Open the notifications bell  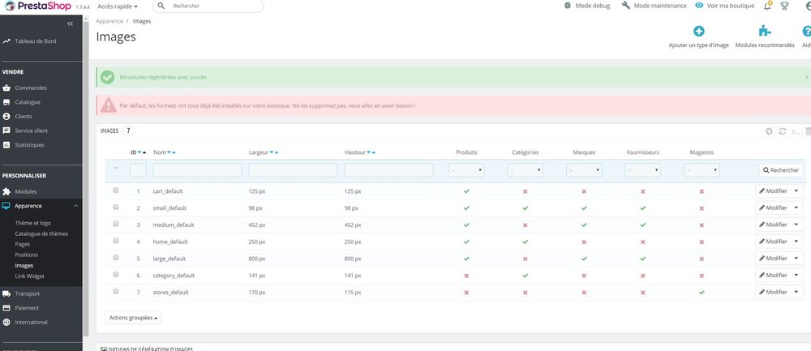click(767, 6)
